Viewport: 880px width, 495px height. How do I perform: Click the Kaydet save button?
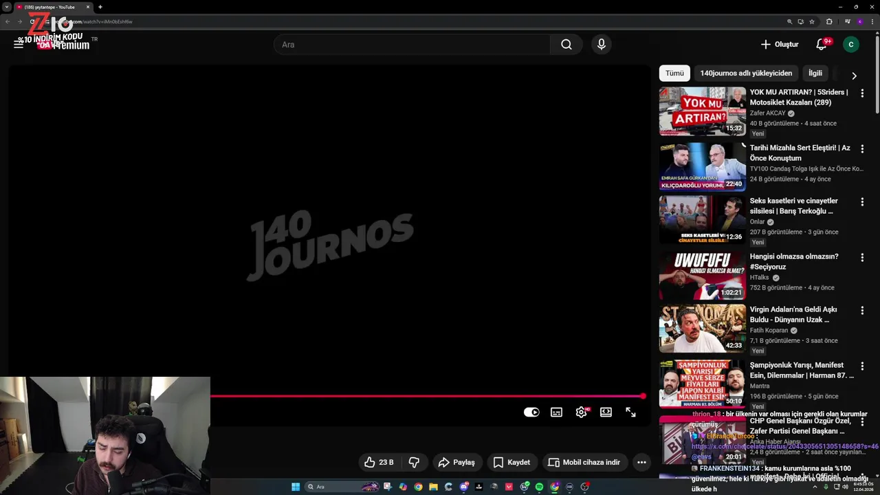[511, 463]
